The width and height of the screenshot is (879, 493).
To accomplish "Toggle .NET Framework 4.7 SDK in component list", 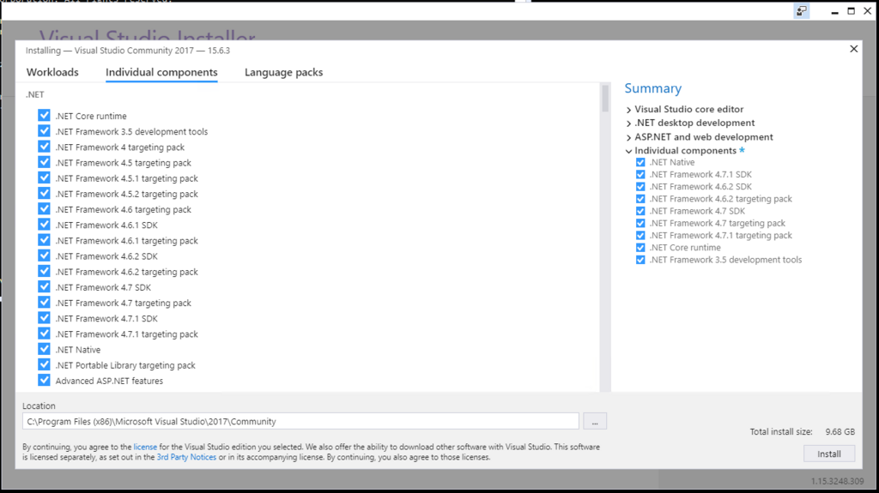I will [x=44, y=287].
